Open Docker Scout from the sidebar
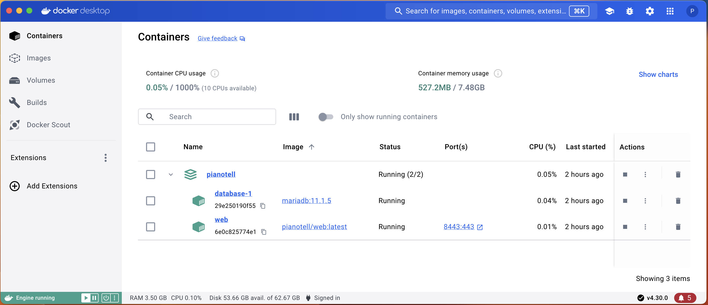 pos(48,125)
